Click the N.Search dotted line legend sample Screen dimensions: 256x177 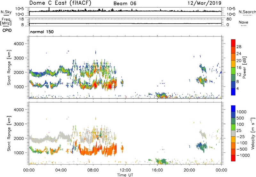tap(247, 15)
